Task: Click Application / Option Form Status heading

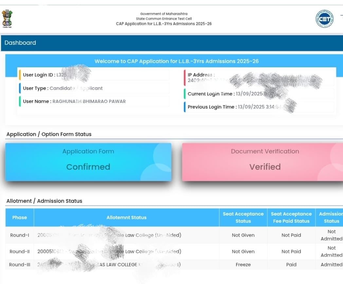Action: click(49, 134)
